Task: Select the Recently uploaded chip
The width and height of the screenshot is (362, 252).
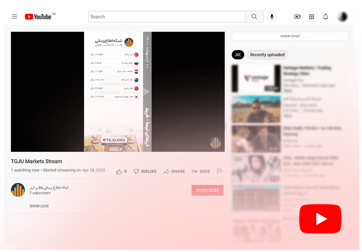Action: [267, 55]
